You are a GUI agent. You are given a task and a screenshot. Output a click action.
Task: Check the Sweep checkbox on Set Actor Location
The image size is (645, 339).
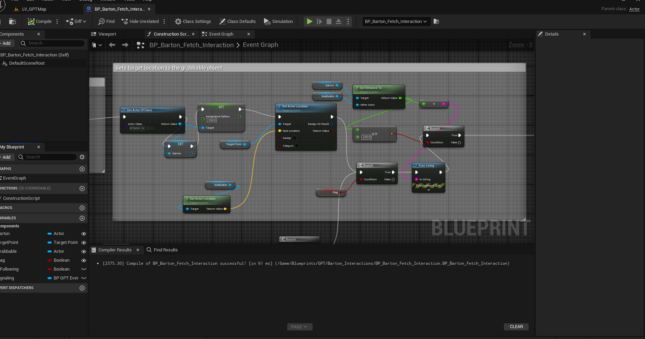point(294,138)
